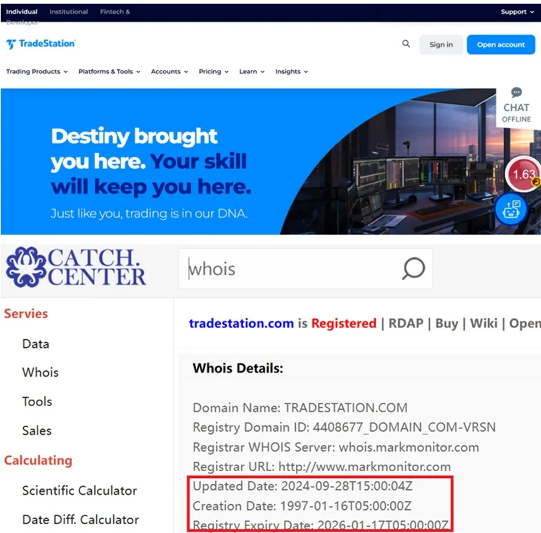The width and height of the screenshot is (541, 533).
Task: Click the Creation Date line
Action: pyautogui.click(x=302, y=505)
